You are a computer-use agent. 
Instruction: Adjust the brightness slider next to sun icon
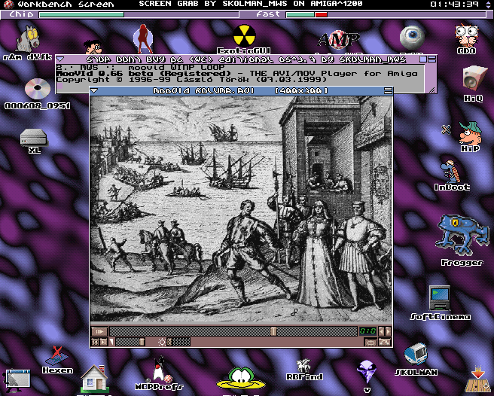[178, 342]
